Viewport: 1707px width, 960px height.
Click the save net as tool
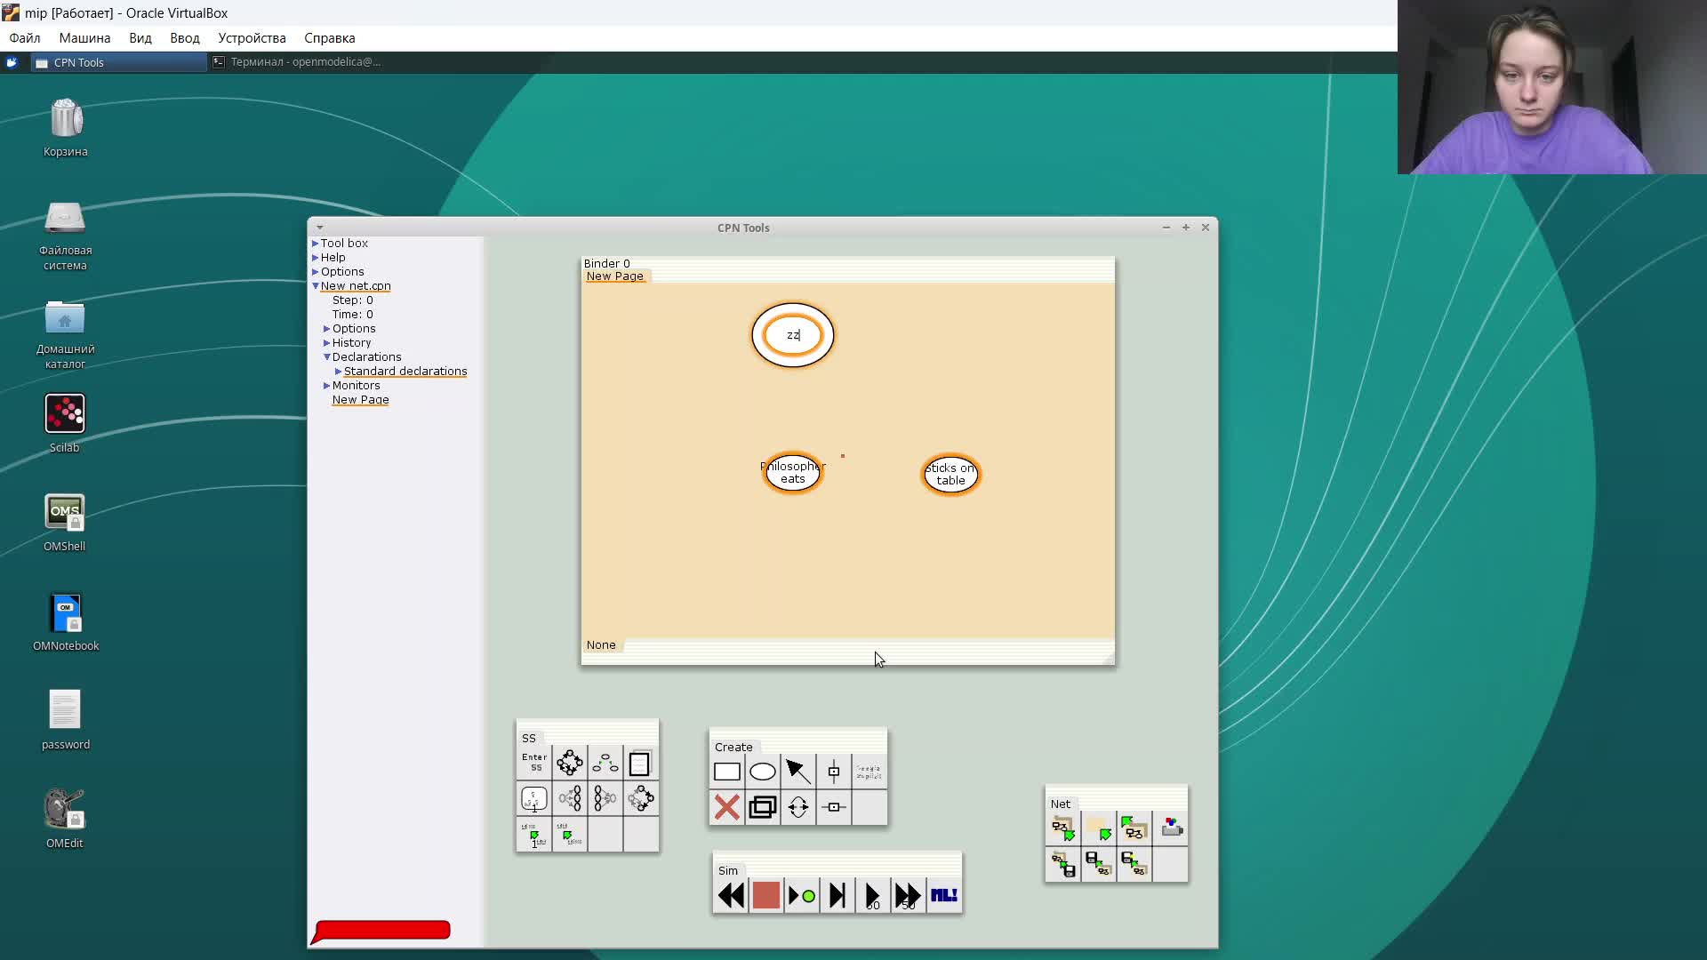[x=1099, y=864]
